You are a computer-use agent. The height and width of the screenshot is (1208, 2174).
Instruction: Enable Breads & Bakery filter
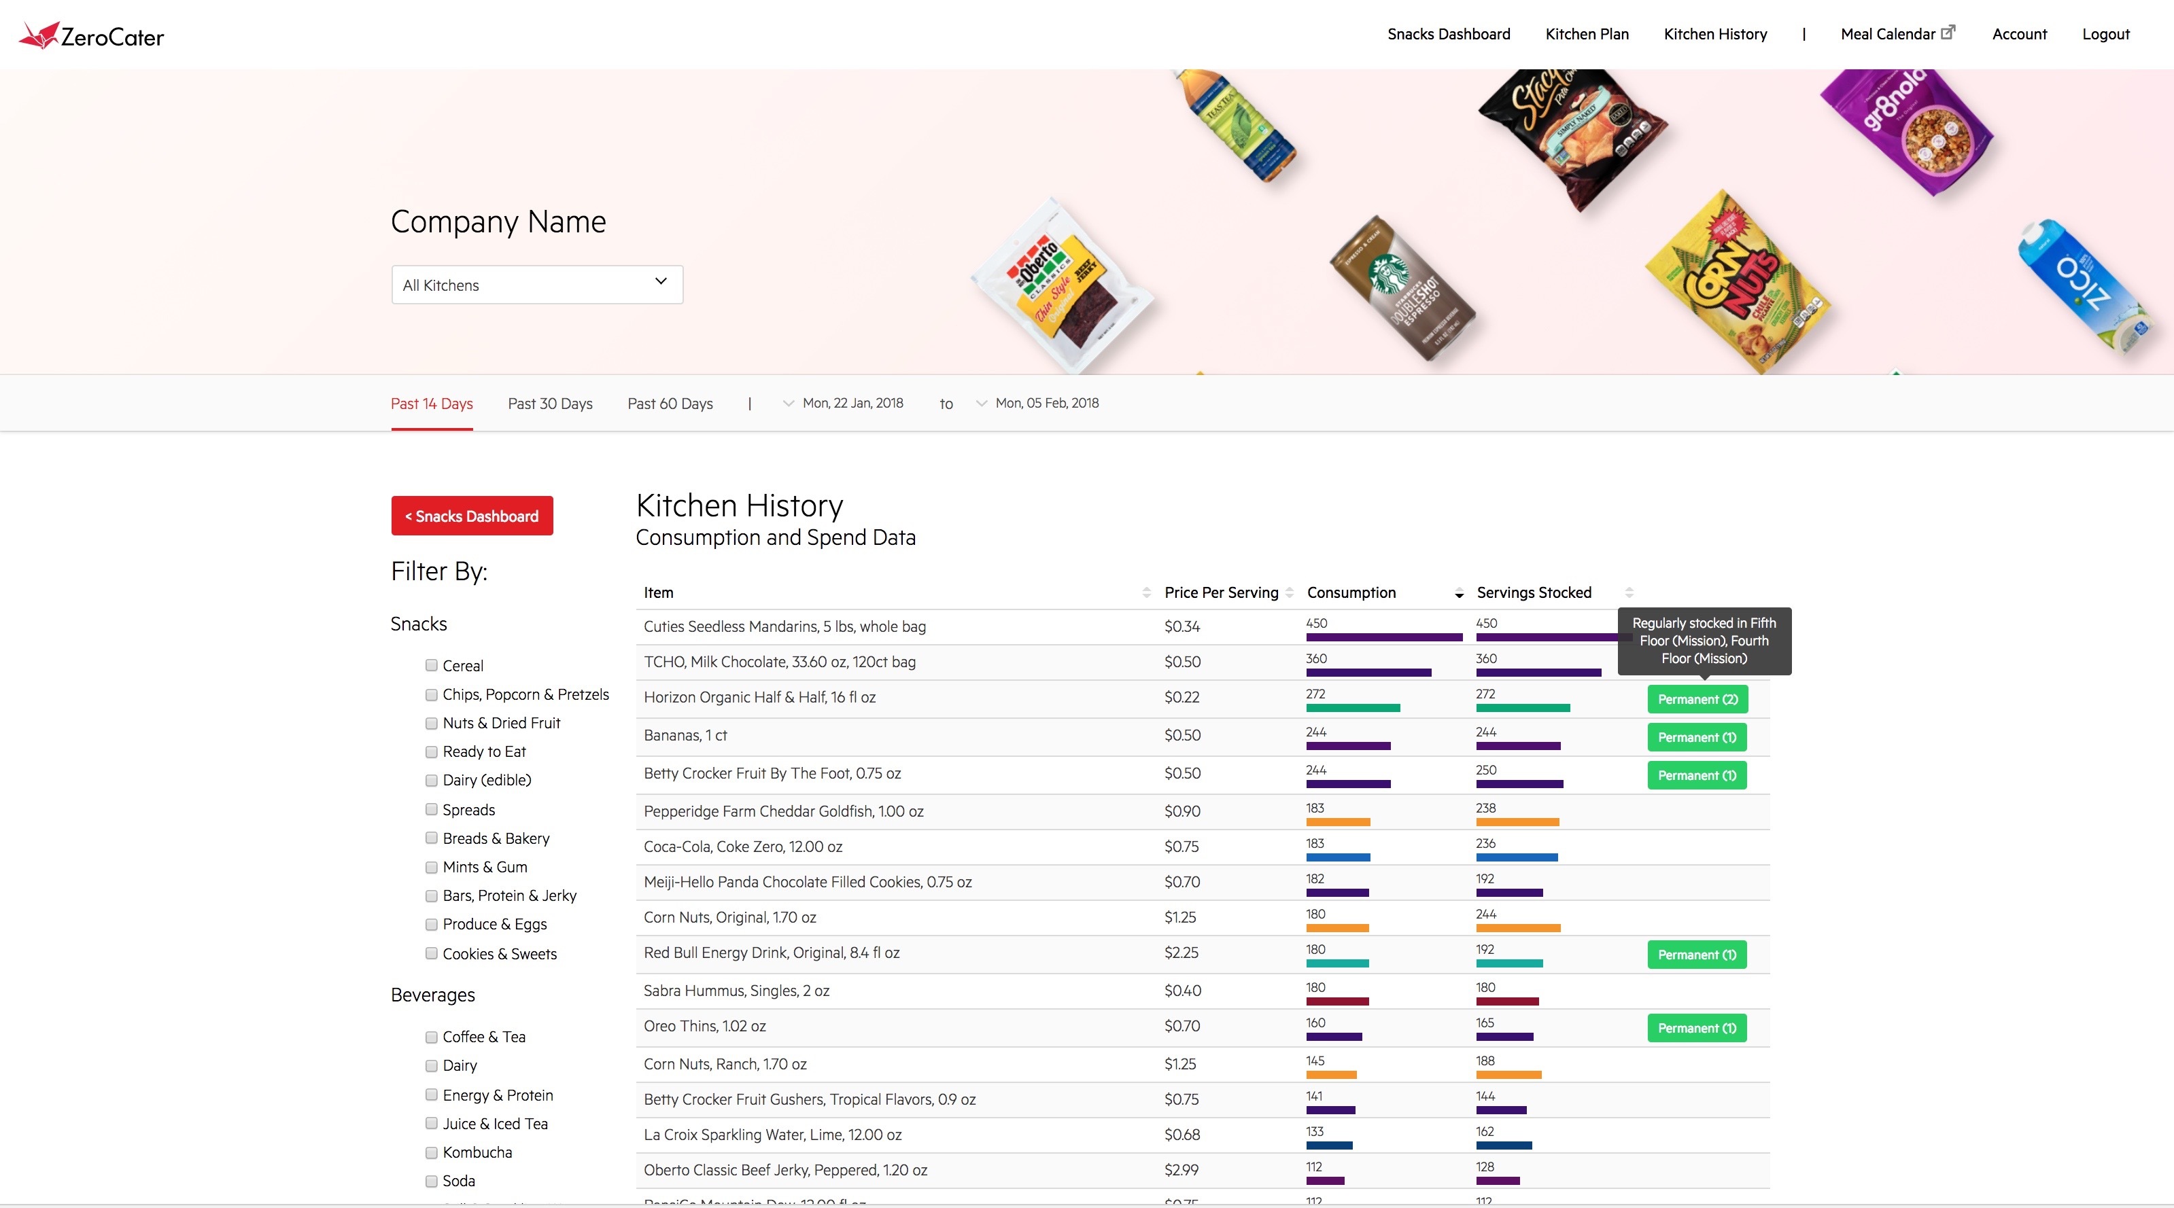tap(431, 838)
